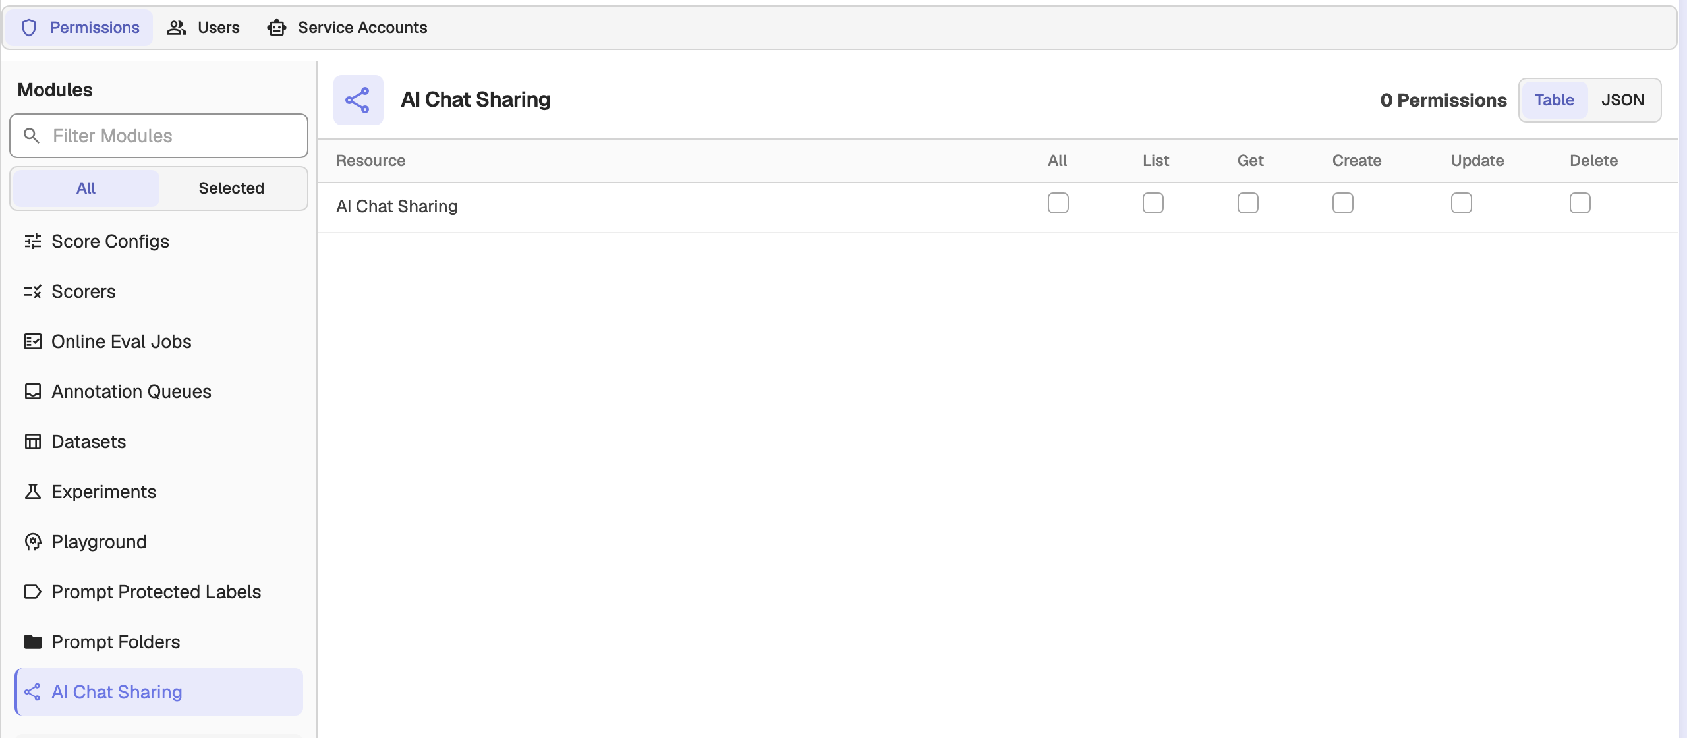Focus the Filter Modules search field

click(x=159, y=136)
